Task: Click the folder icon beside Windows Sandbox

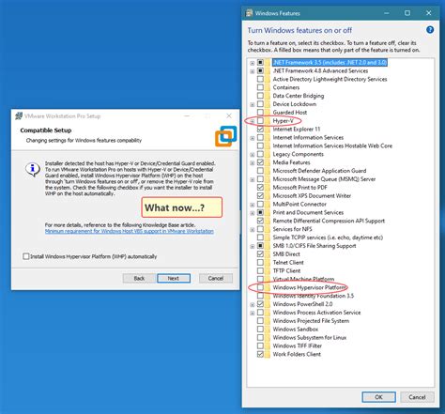Action: tap(268, 330)
